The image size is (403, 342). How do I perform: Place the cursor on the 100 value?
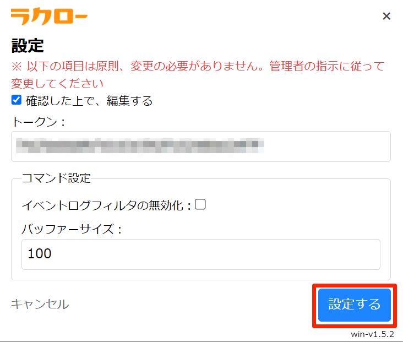[x=39, y=254]
